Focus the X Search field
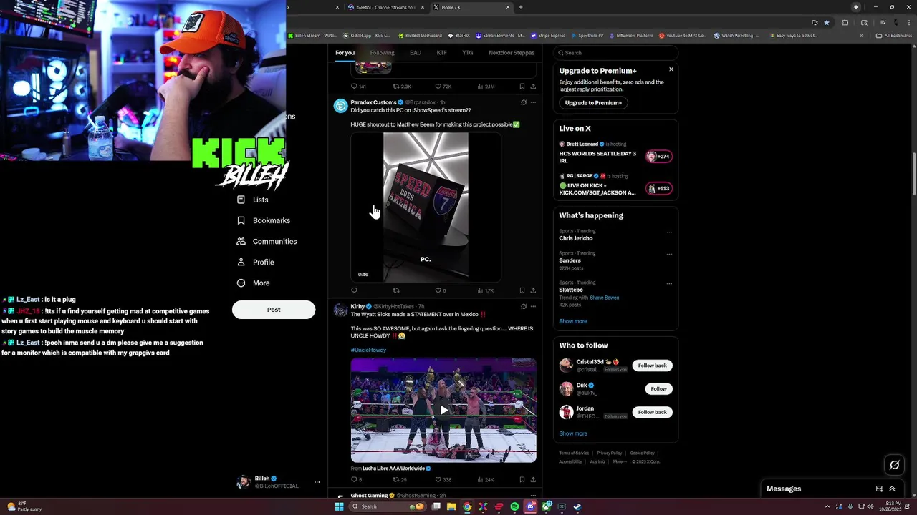The width and height of the screenshot is (917, 515). click(615, 53)
